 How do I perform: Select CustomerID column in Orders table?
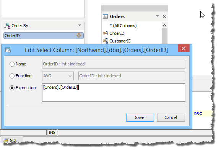[120, 41]
